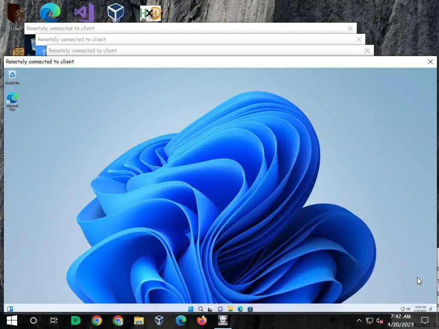Image resolution: width=439 pixels, height=329 pixels.
Task: Open the host Action Center notifications icon
Action: click(x=425, y=320)
